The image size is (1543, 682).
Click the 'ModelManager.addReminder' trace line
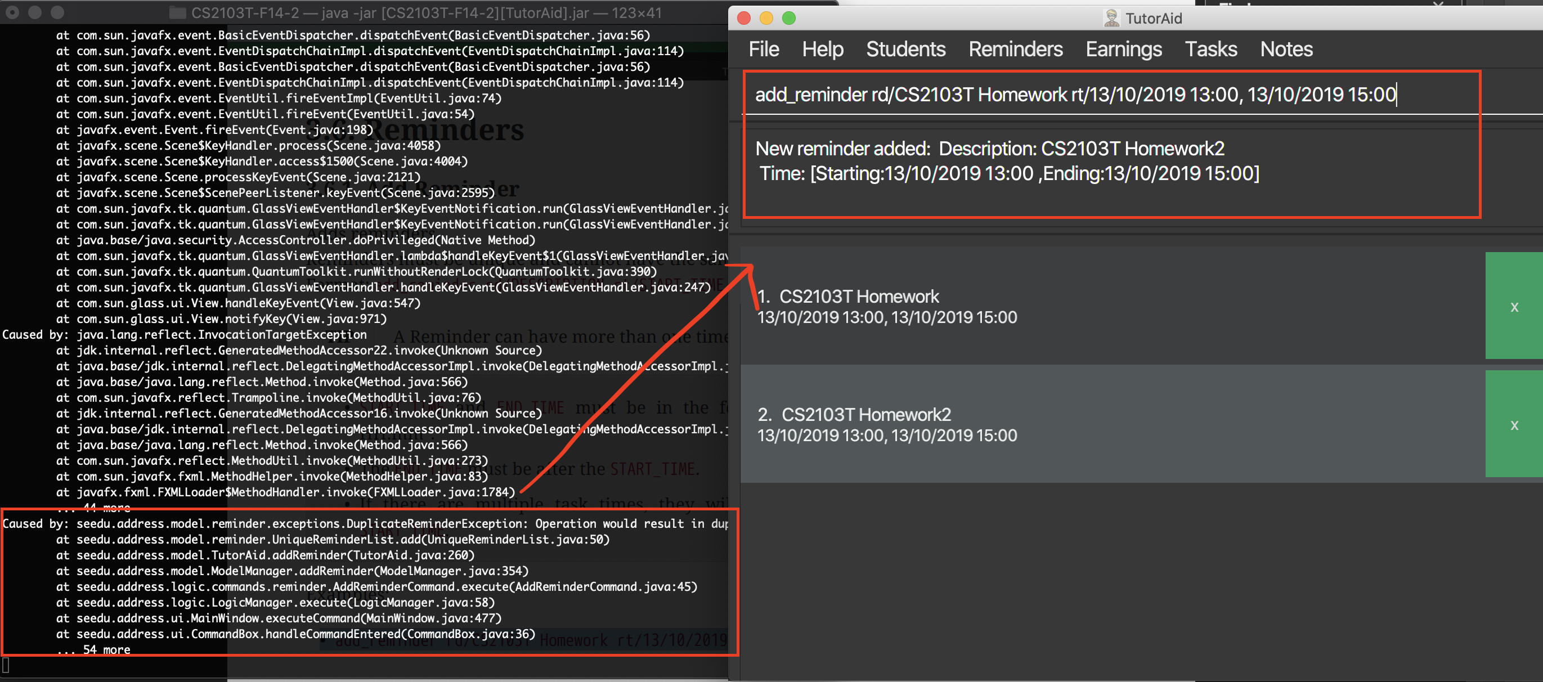pos(292,571)
